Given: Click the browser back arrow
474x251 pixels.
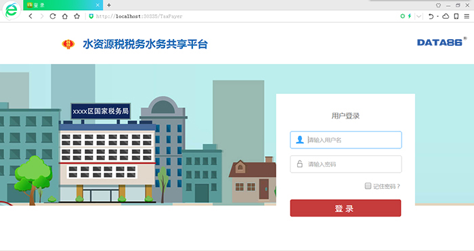Looking at the screenshot, I should coord(30,16).
